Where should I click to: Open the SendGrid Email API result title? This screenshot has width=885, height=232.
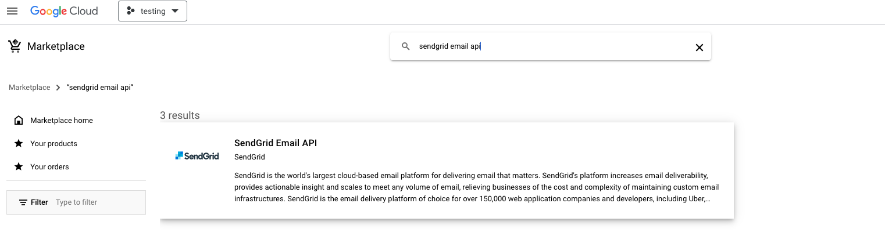[x=276, y=143]
